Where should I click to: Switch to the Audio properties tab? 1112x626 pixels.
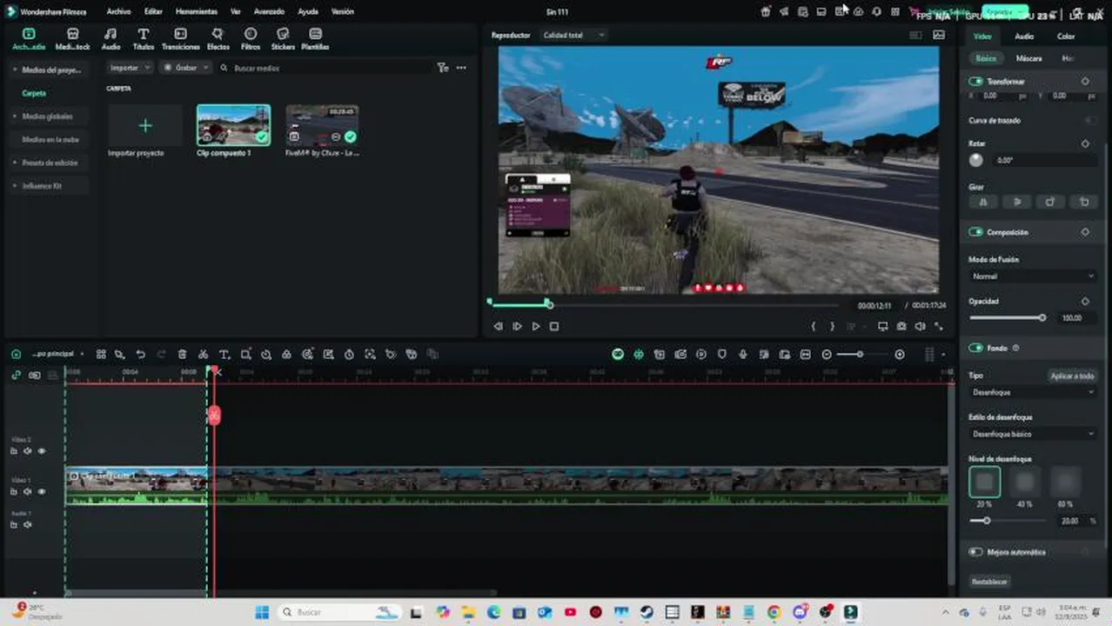coord(1024,36)
